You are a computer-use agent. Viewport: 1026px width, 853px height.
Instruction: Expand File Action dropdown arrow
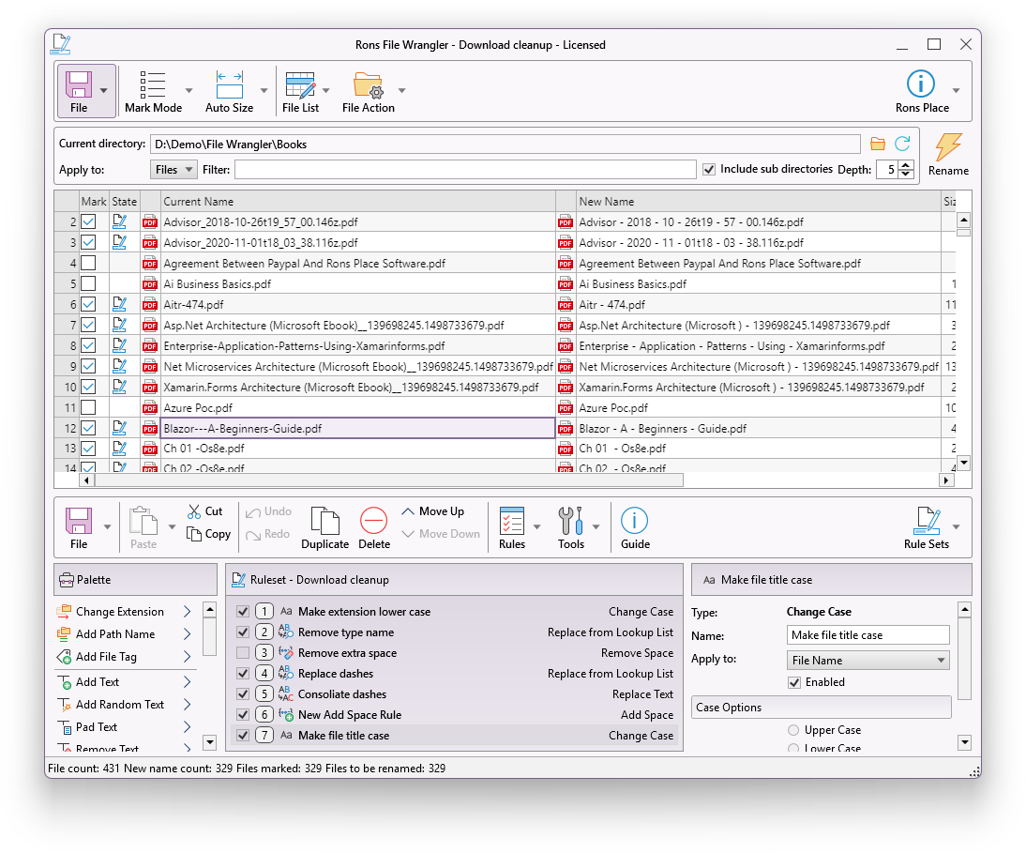(402, 91)
